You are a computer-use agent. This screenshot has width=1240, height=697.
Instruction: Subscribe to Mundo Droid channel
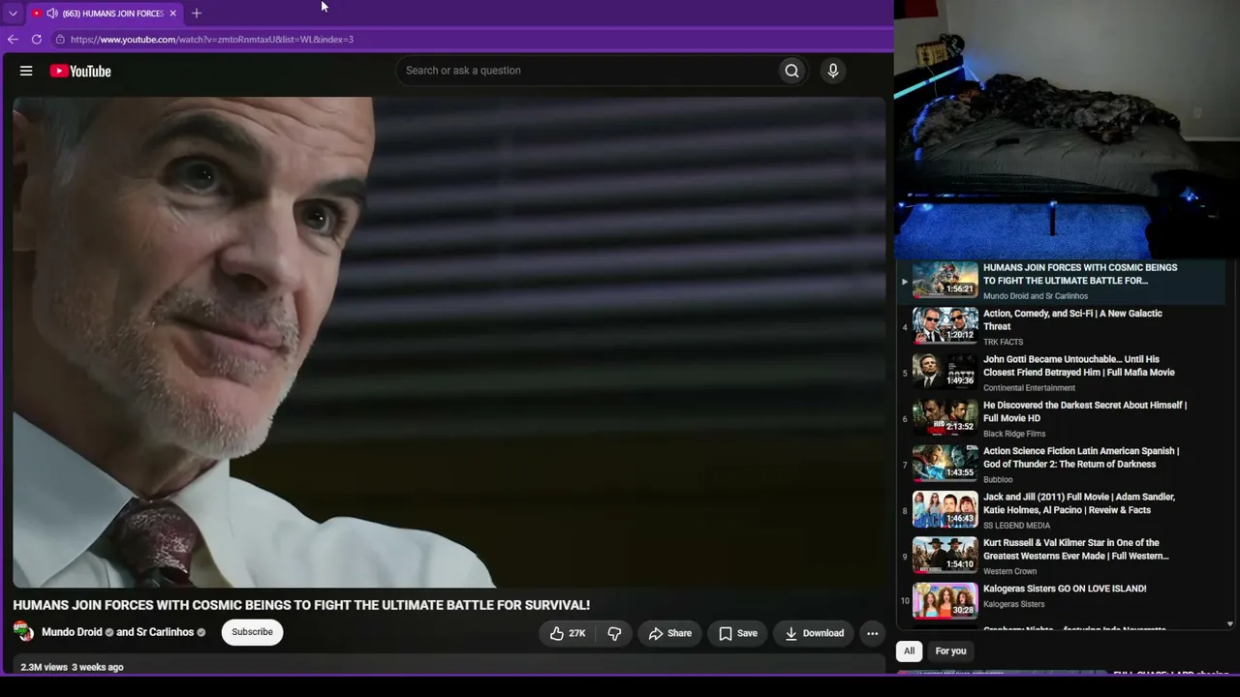click(252, 632)
